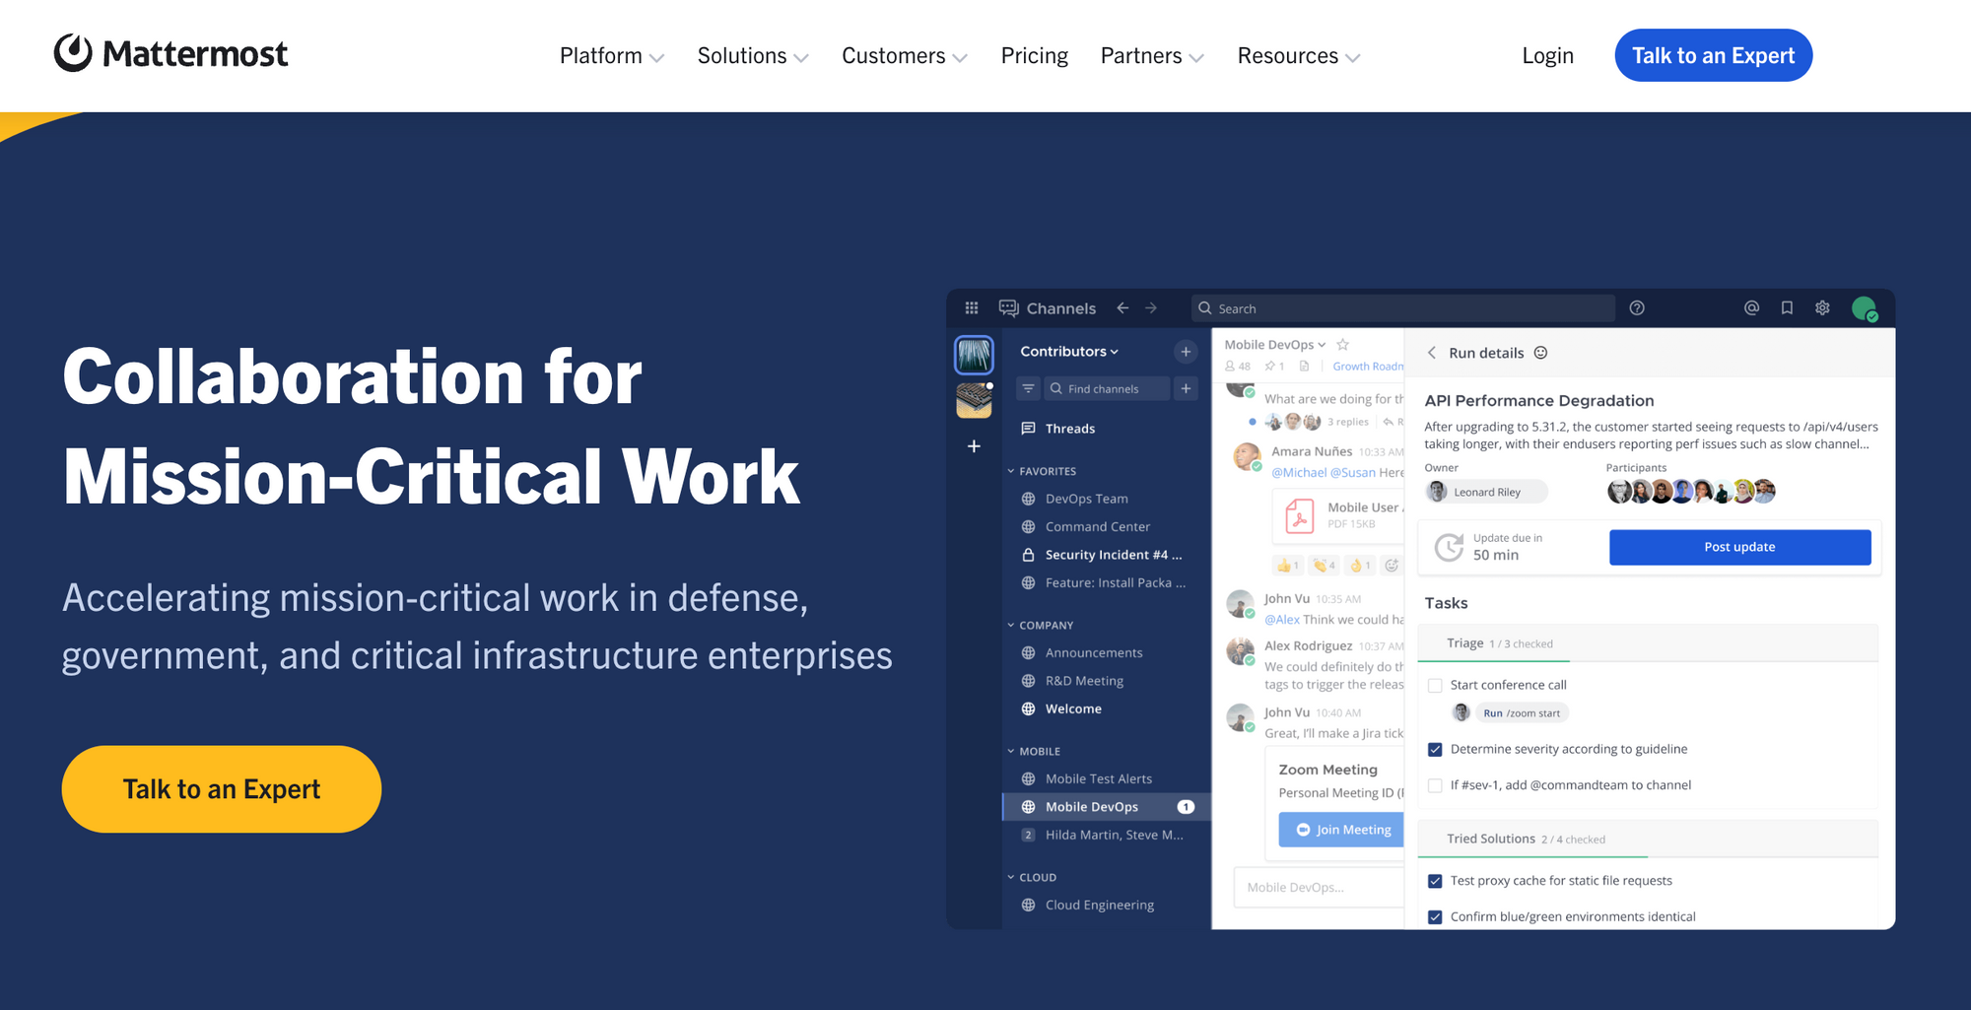Click the Mobile DevOps message box
This screenshot has height=1010, width=1971.
pos(1319,887)
